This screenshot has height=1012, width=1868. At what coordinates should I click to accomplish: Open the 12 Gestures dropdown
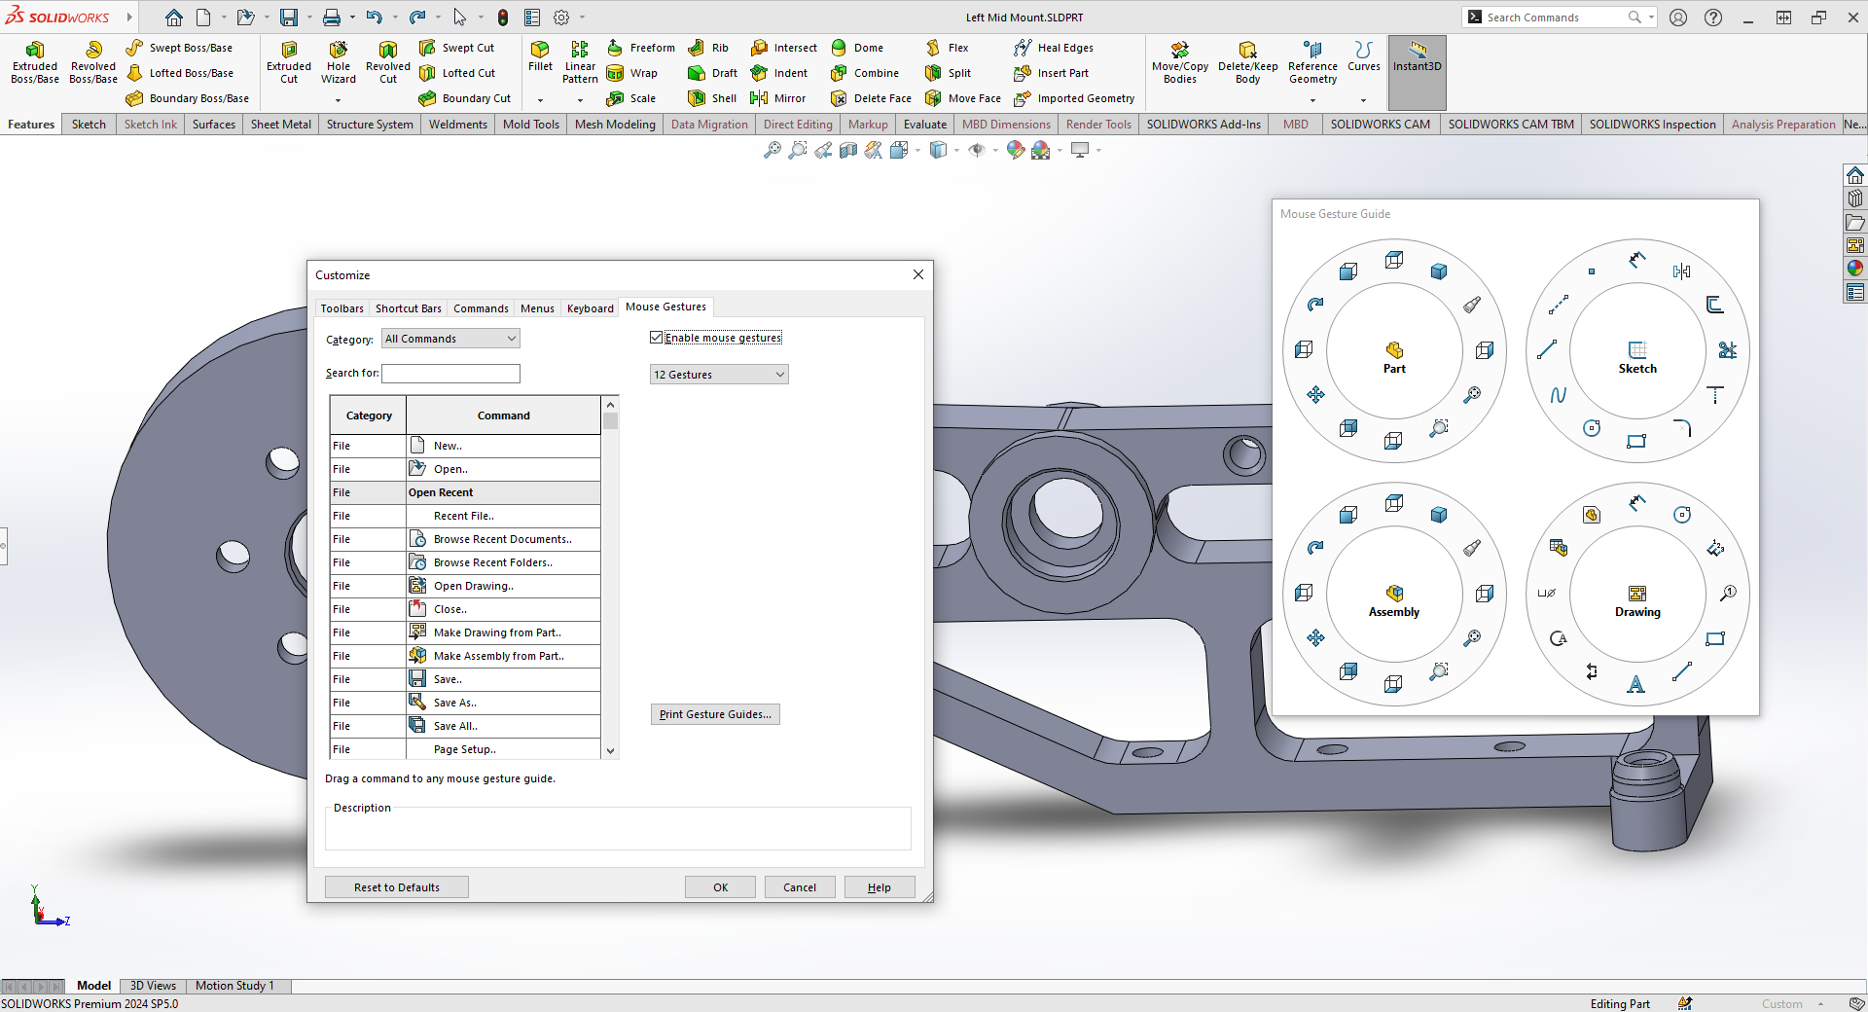click(x=719, y=375)
